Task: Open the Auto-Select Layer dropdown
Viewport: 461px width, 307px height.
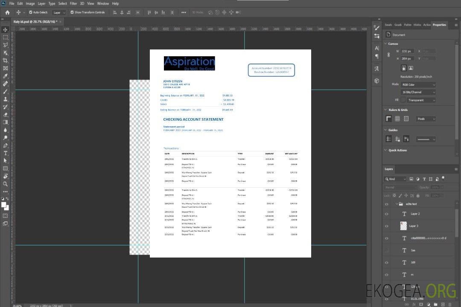Action: tap(59, 12)
